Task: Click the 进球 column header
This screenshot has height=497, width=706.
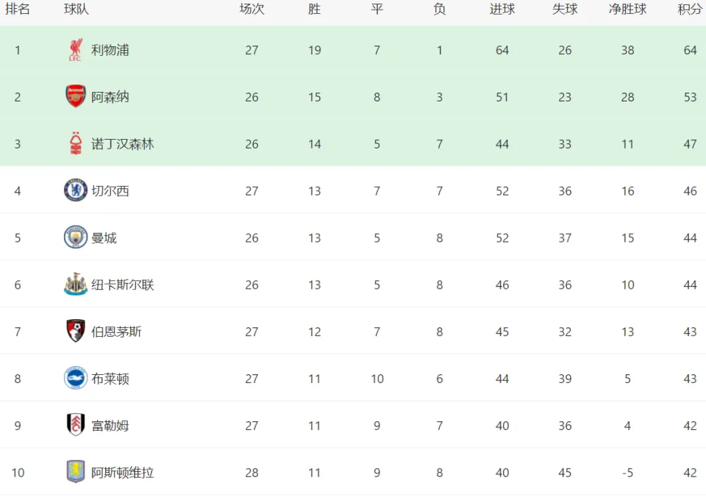Action: pyautogui.click(x=502, y=9)
